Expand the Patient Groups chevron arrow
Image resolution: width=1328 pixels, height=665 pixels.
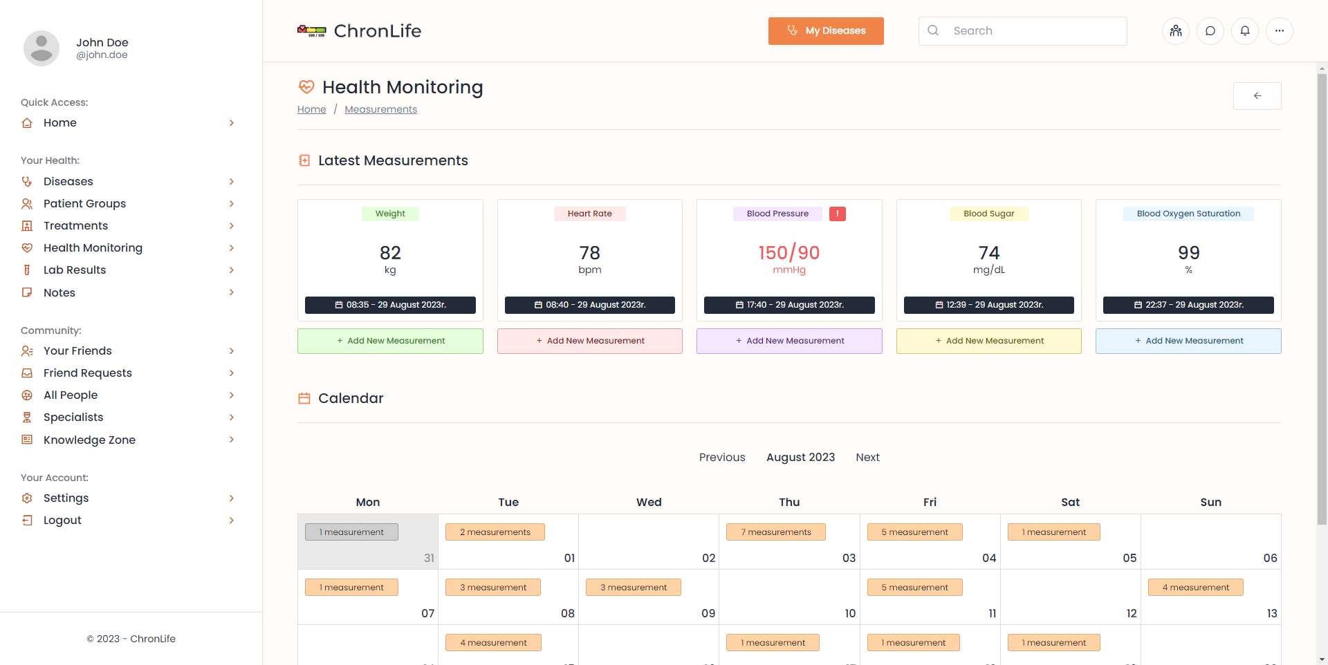(232, 204)
